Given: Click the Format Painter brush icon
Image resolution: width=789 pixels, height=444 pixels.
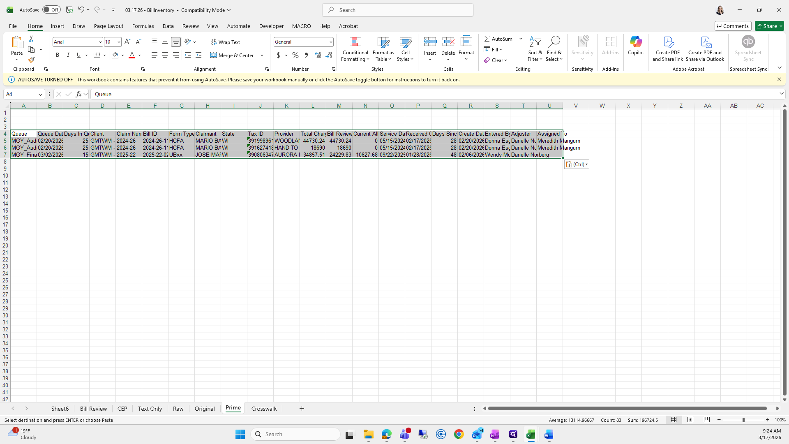Looking at the screenshot, I should click(x=31, y=60).
